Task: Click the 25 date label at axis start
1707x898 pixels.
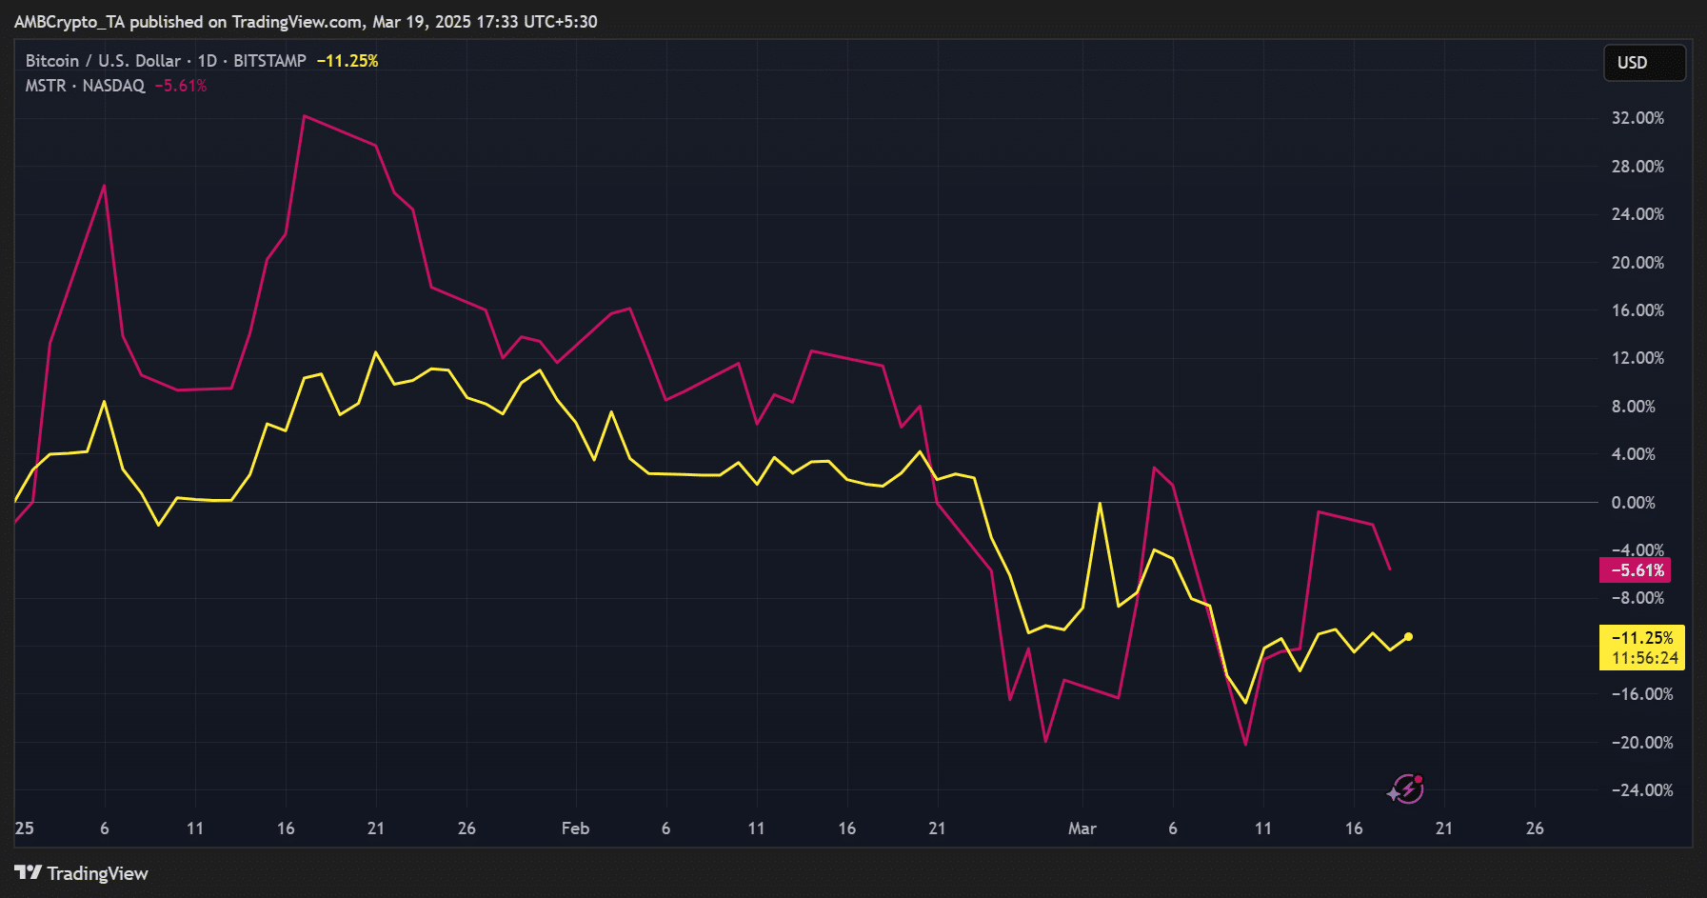Action: click(25, 828)
